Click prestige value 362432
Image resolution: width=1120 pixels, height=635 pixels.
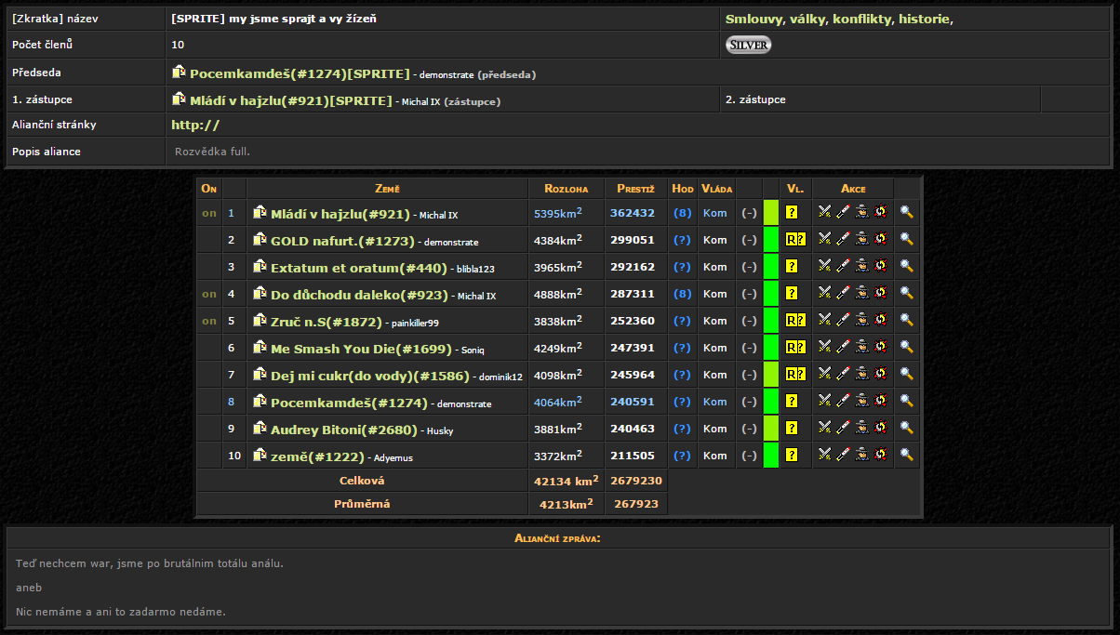[633, 213]
